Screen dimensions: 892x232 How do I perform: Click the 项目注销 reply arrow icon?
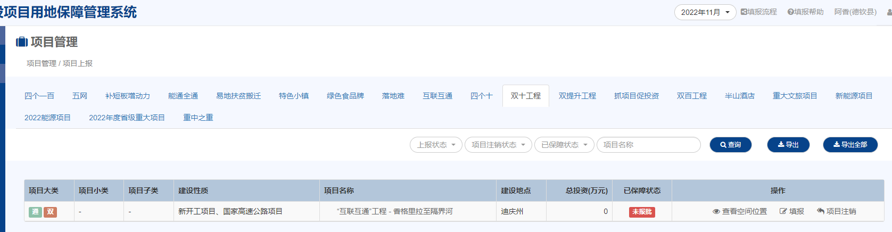[x=820, y=211]
